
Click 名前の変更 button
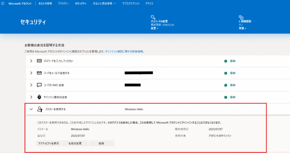(x=75, y=143)
